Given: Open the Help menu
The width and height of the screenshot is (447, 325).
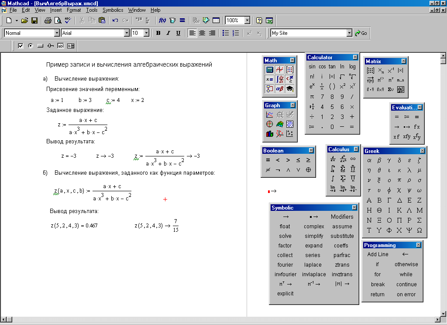Looking at the screenshot, I should (x=155, y=10).
